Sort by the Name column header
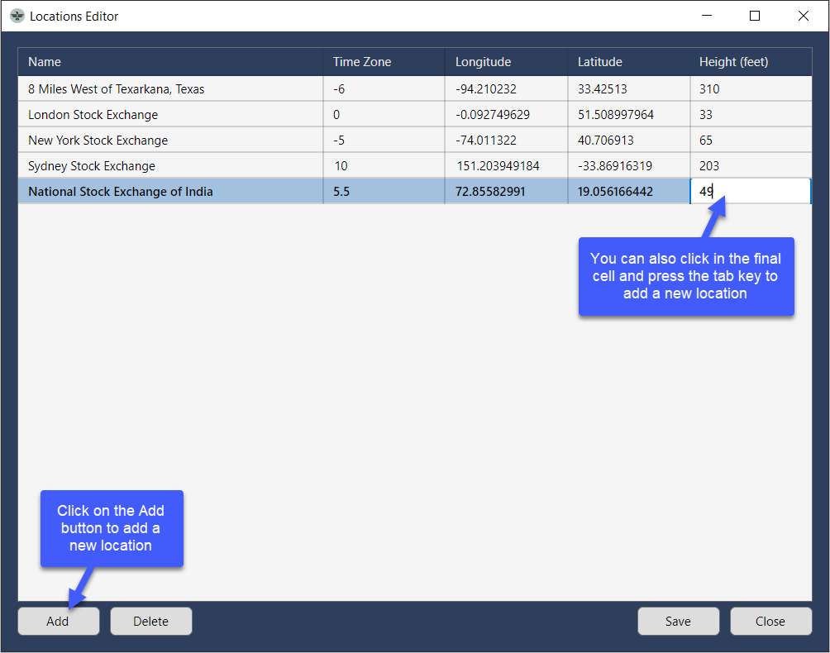 (x=170, y=62)
